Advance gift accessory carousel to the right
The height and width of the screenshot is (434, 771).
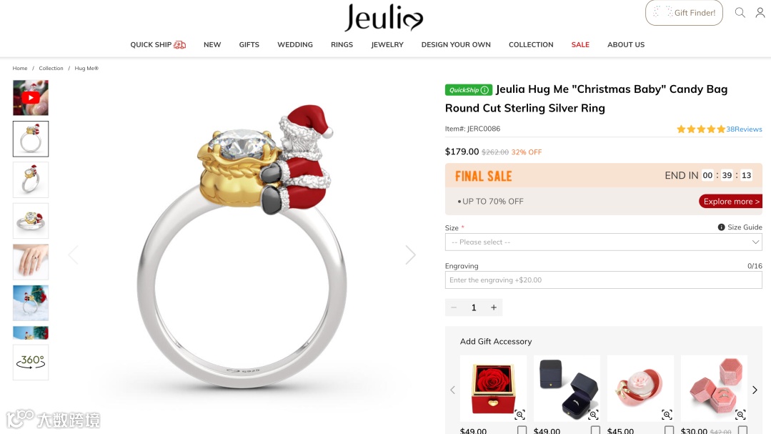tap(755, 390)
